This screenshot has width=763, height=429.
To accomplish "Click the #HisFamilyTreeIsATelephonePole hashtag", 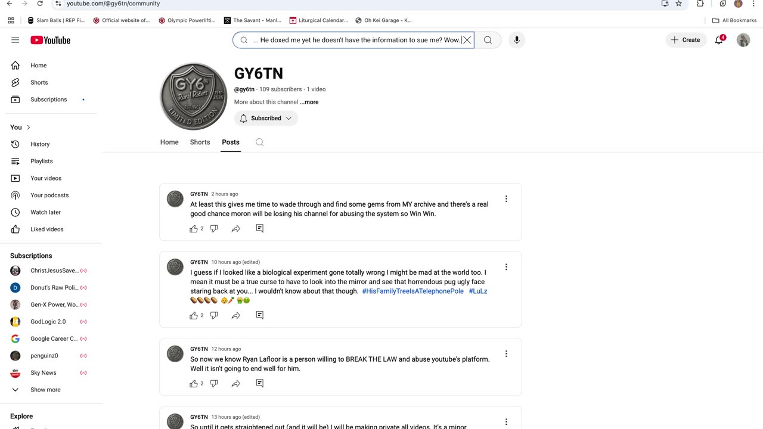I will [x=413, y=291].
